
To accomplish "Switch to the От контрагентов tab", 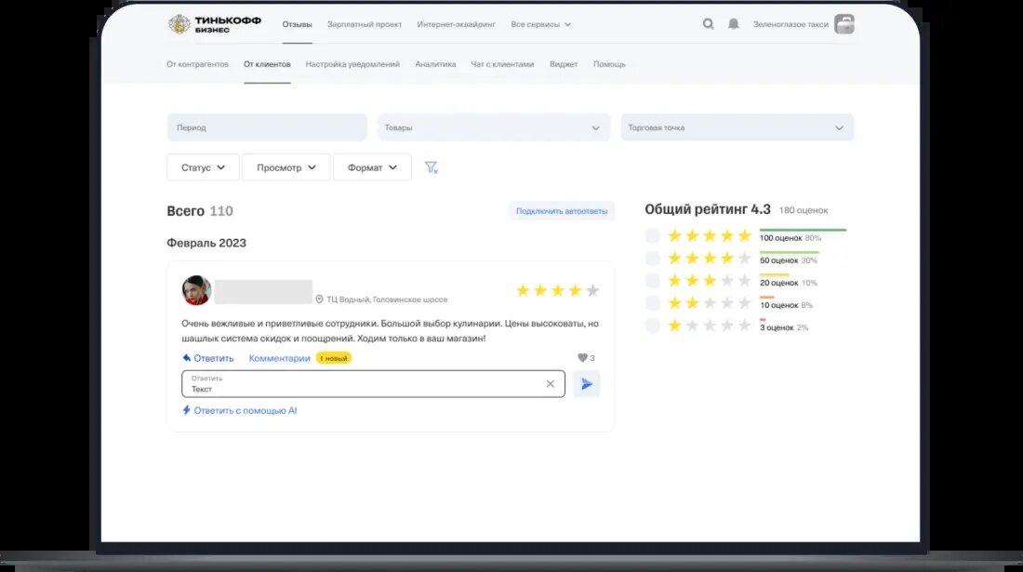I will pos(198,64).
